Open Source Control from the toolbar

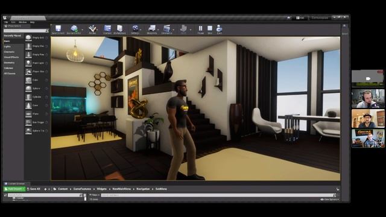[74, 28]
